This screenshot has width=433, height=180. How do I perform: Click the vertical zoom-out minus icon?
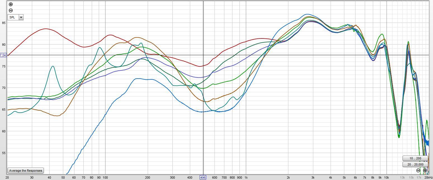tap(11, 10)
